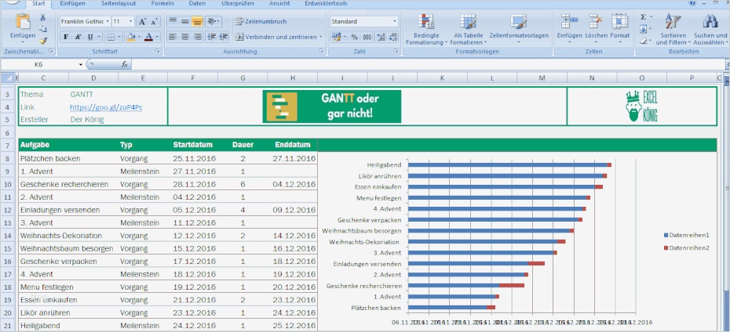This screenshot has height=332, width=730.
Task: Toggle italic formatting
Action: click(78, 37)
